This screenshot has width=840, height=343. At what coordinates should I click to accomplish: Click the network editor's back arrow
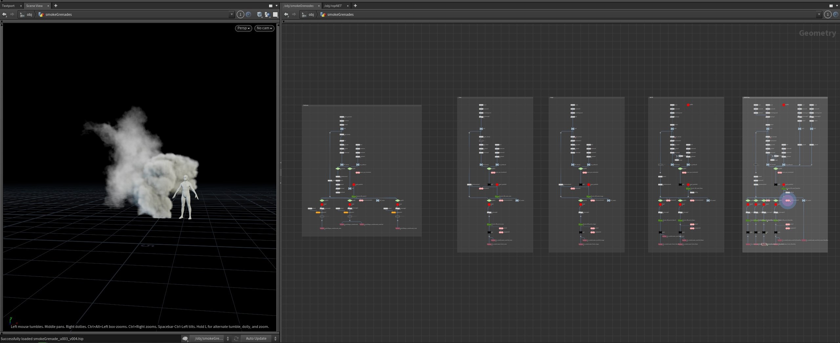pos(286,14)
